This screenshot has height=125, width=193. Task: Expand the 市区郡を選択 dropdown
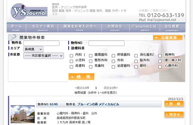tap(44, 56)
